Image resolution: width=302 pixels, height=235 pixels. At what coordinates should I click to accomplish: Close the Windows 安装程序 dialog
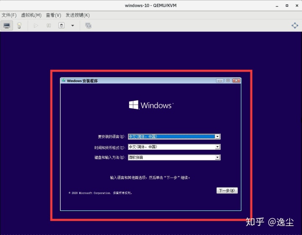[x=236, y=81]
